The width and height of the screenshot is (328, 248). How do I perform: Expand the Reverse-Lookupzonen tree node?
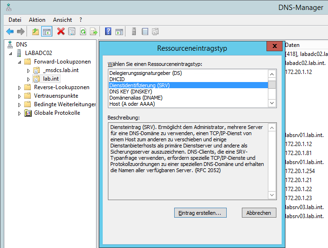19,87
